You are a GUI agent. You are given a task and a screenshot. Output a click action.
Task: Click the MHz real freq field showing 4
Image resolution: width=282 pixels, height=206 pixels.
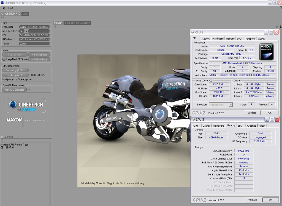(x=22, y=31)
